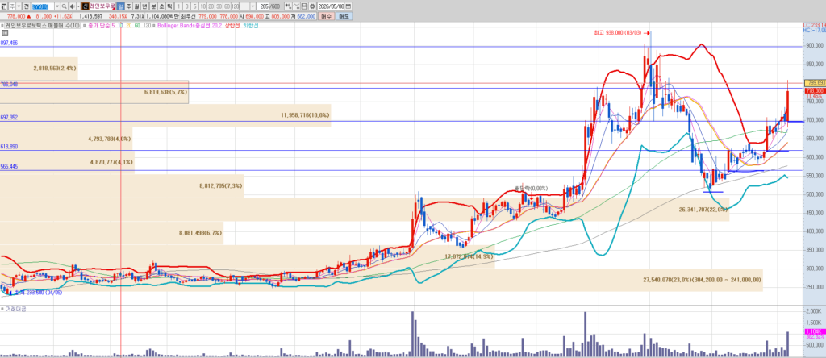The width and height of the screenshot is (826, 358).
Task: Click the 레인보우로 stock name field
Action: click(x=102, y=6)
